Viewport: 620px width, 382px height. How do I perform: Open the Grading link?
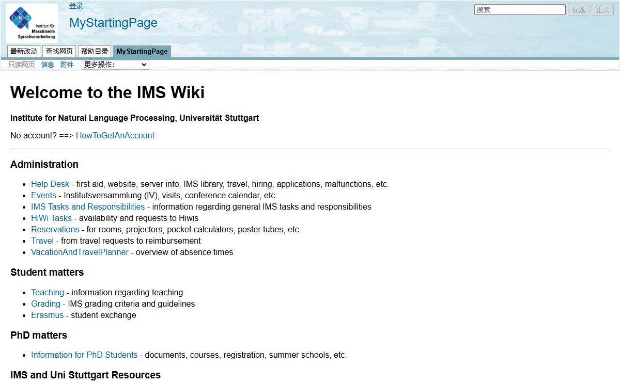click(45, 304)
